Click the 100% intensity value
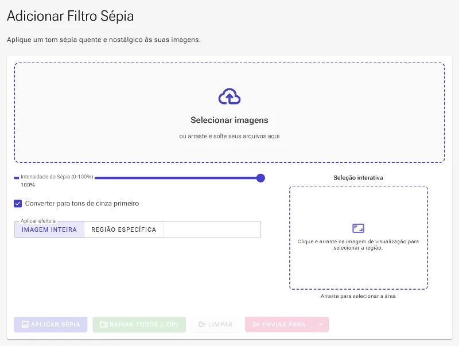Image resolution: width=459 pixels, height=346 pixels. pos(28,185)
